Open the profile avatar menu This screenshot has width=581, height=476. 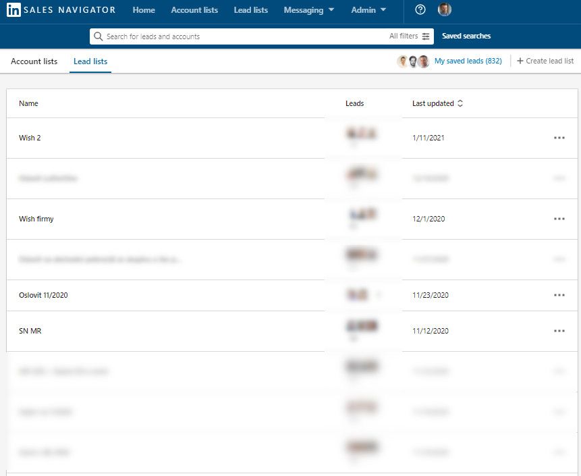pyautogui.click(x=444, y=10)
